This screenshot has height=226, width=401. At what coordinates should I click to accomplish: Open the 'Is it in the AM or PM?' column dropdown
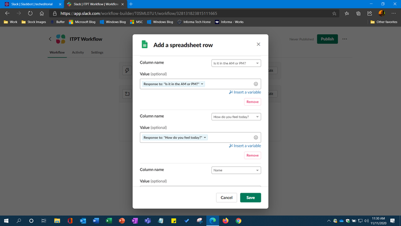236,63
